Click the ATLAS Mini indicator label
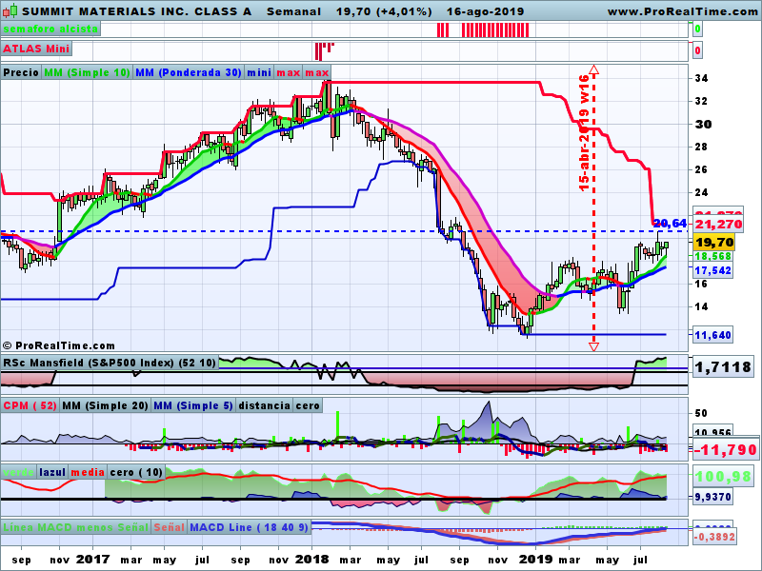Image resolution: width=762 pixels, height=571 pixels. [x=36, y=49]
